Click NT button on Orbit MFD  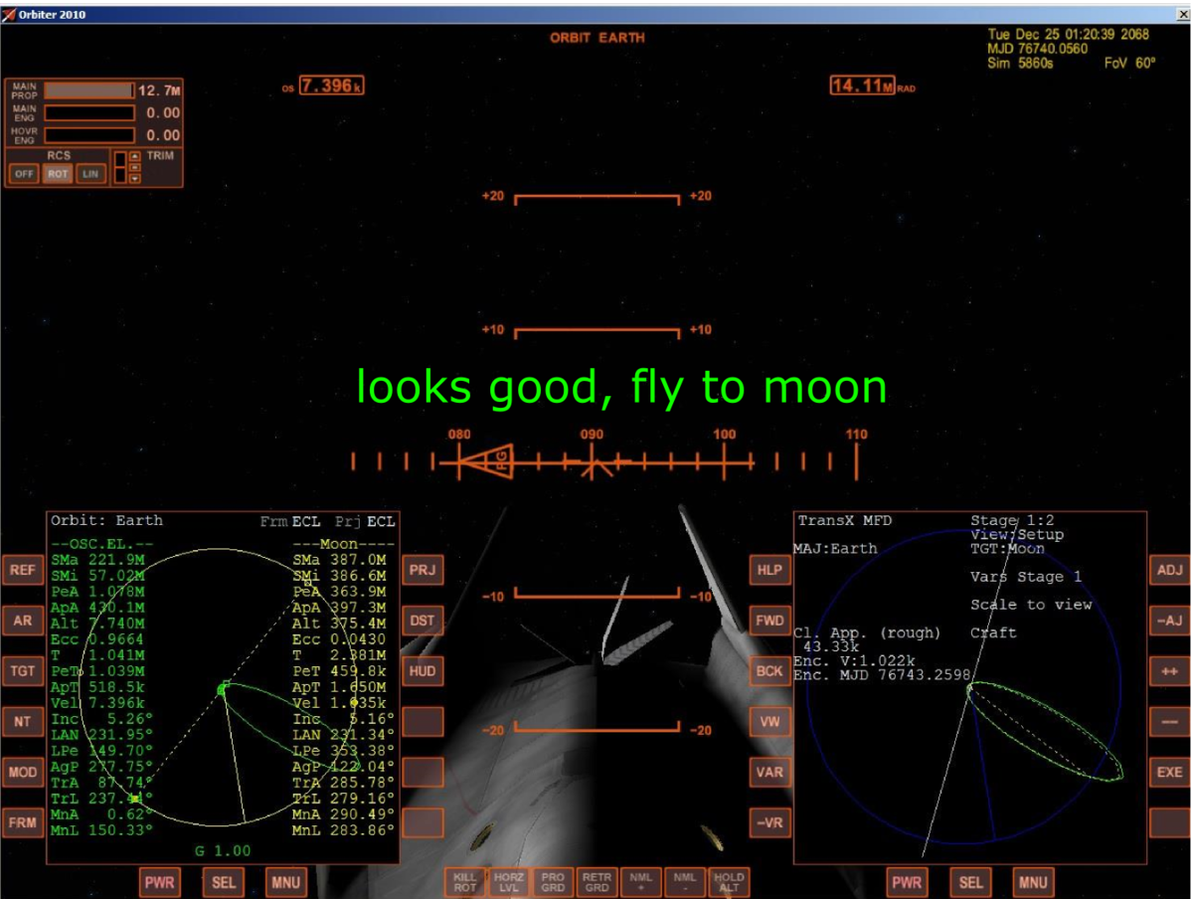[x=22, y=722]
